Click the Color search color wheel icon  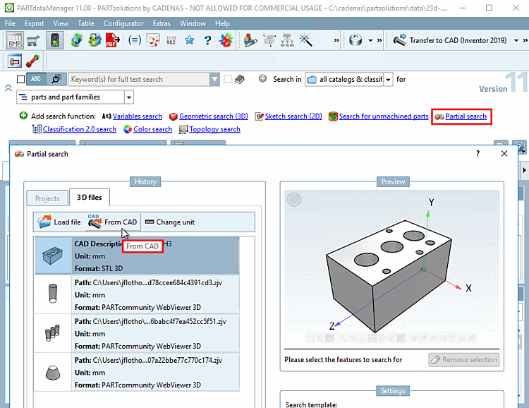tap(128, 129)
